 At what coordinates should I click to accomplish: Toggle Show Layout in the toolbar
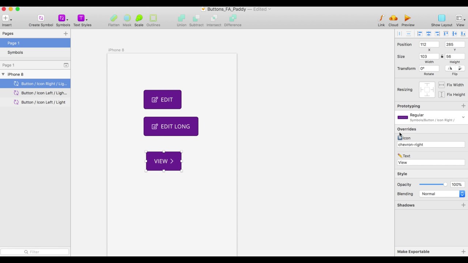442,18
